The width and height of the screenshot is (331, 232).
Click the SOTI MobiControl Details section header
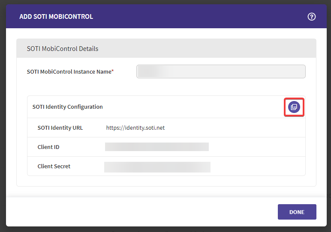[63, 49]
